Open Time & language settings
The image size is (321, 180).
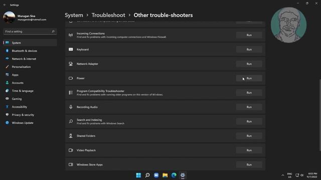(30, 90)
